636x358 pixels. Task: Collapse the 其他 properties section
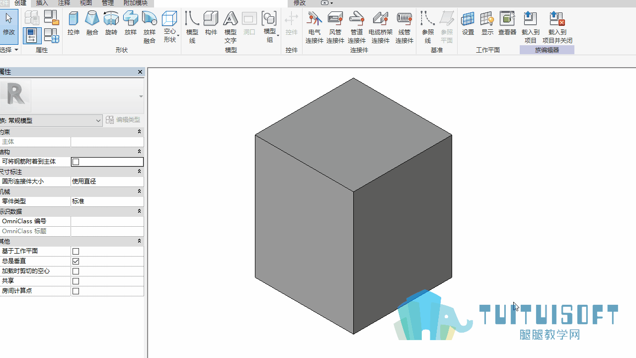coord(139,241)
